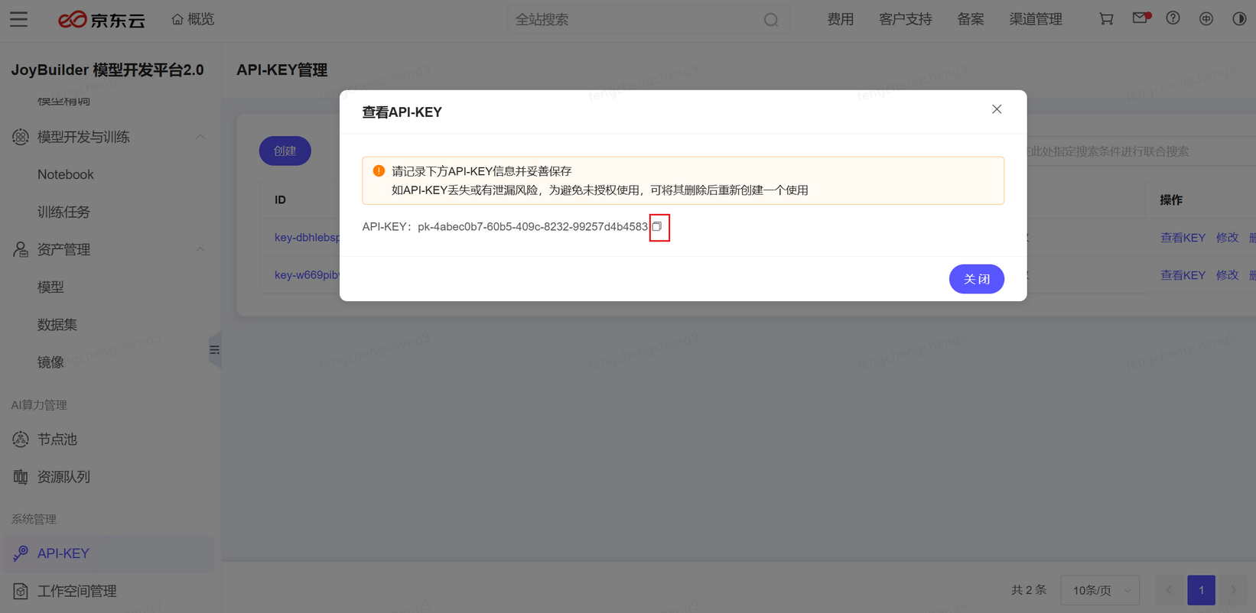Click the 节点池 sidebar icon

click(x=21, y=439)
